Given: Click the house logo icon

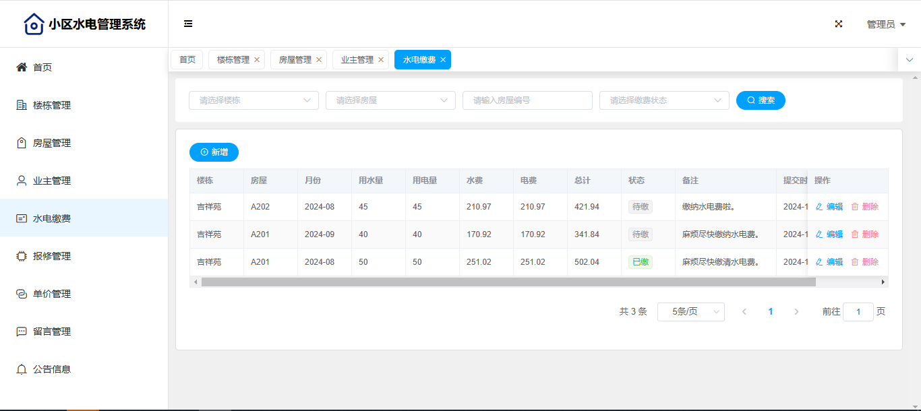Looking at the screenshot, I should (34, 24).
